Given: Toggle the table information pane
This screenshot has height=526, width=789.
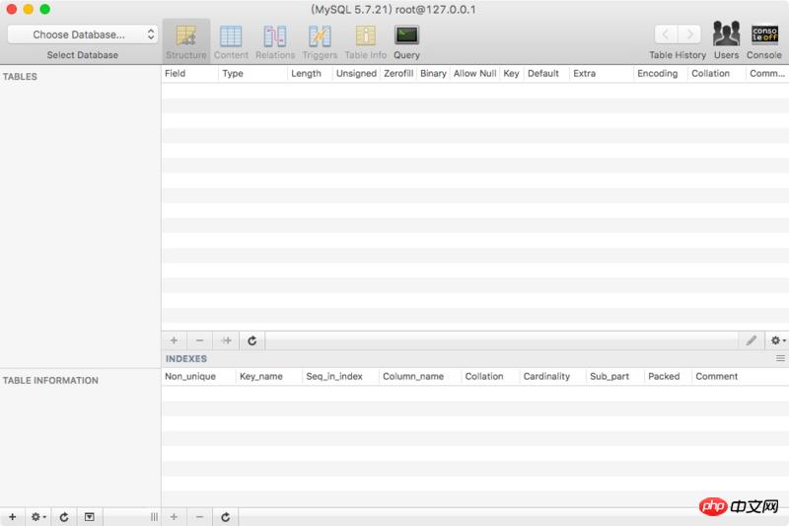Looking at the screenshot, I should [90, 517].
